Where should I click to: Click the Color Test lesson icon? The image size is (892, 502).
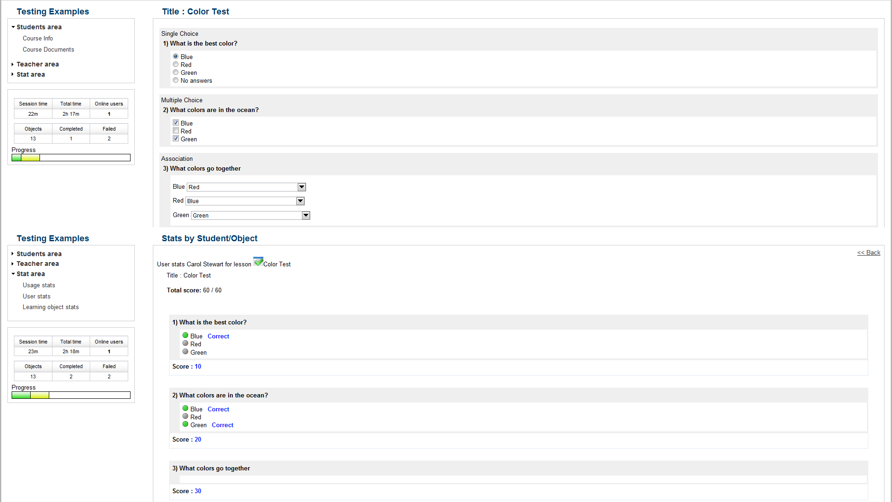click(258, 261)
